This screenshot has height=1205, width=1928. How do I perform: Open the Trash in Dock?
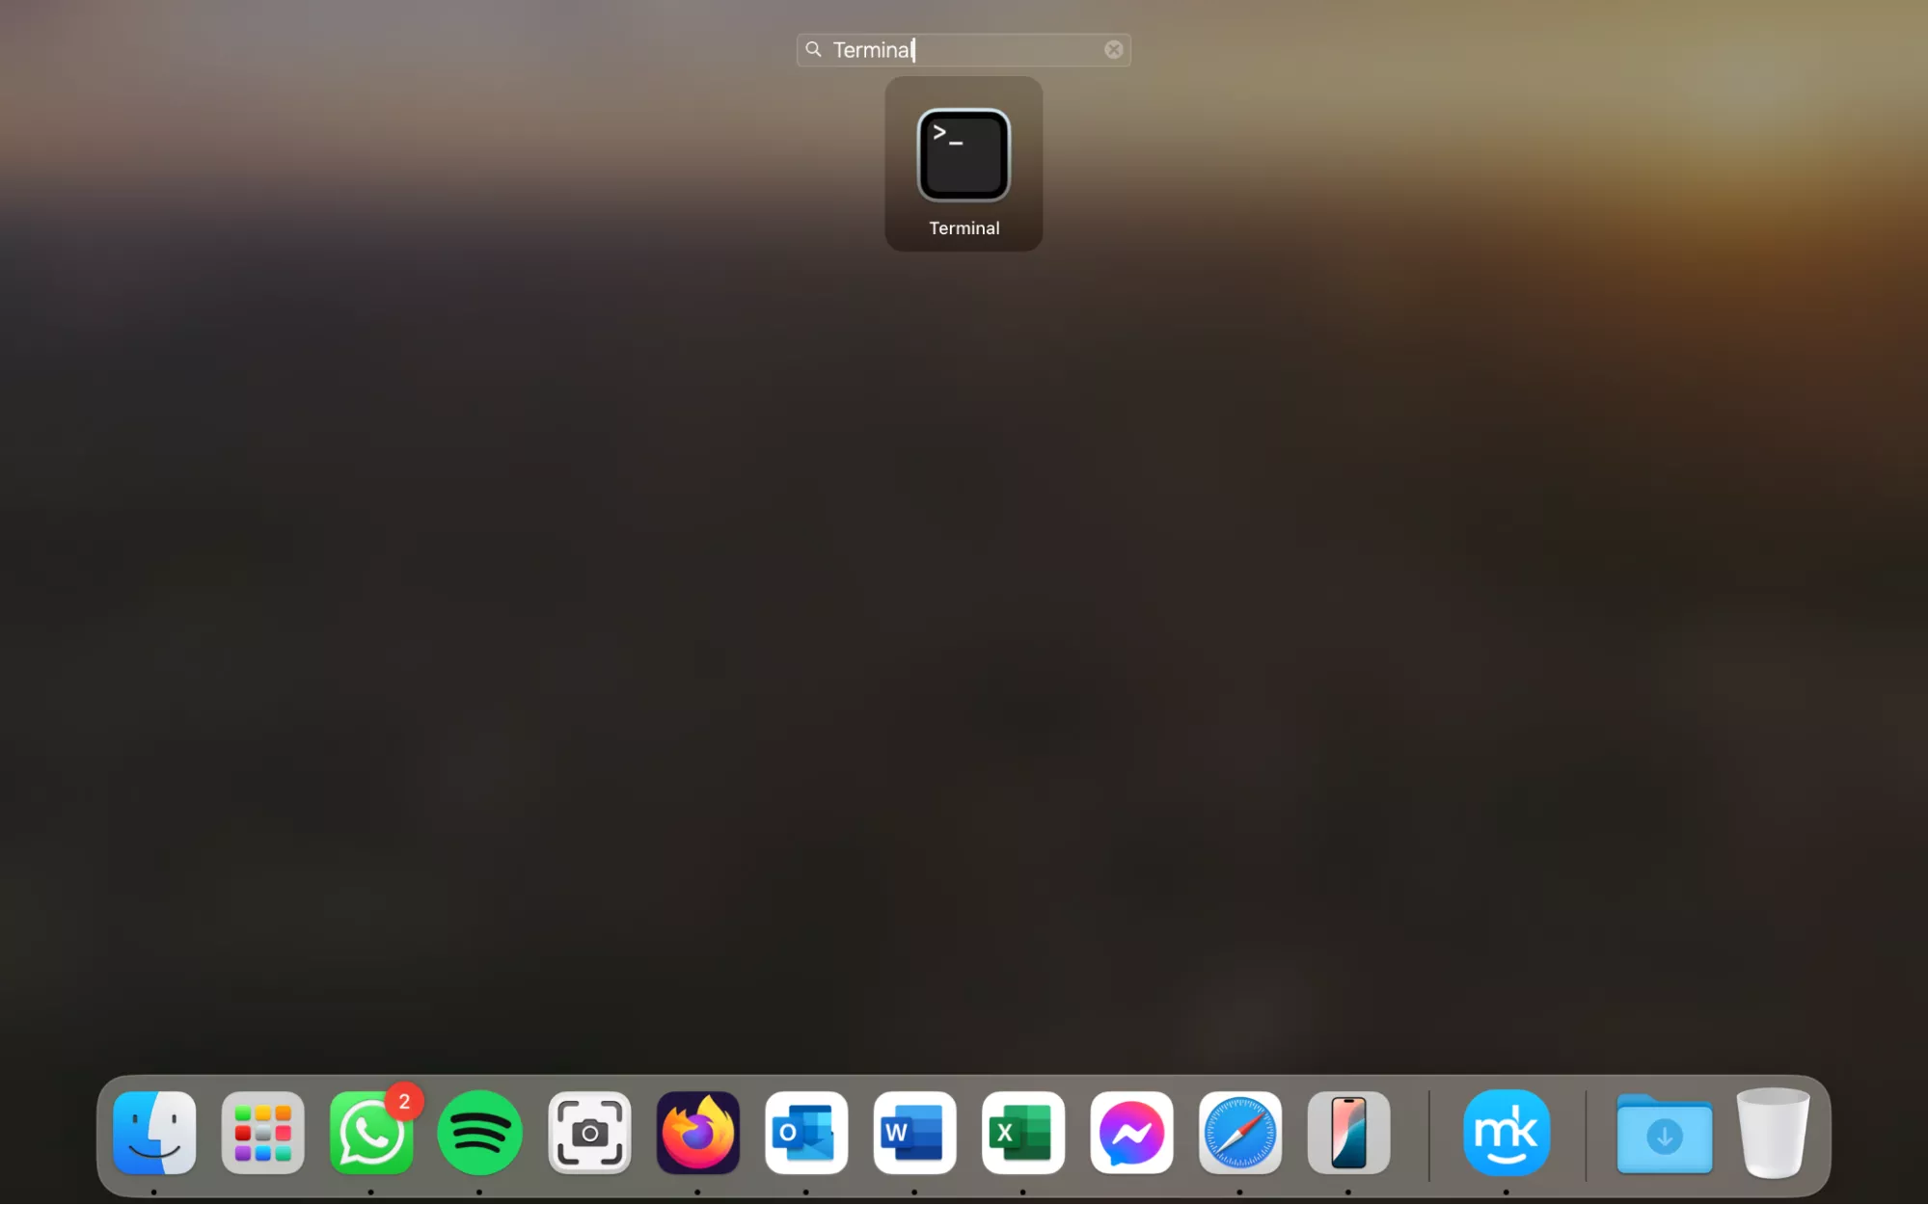click(x=1773, y=1133)
